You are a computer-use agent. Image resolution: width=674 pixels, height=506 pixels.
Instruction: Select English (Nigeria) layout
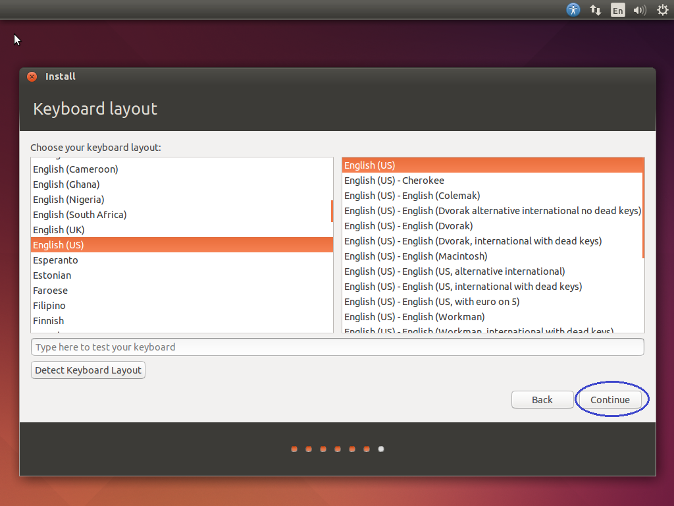(181, 199)
